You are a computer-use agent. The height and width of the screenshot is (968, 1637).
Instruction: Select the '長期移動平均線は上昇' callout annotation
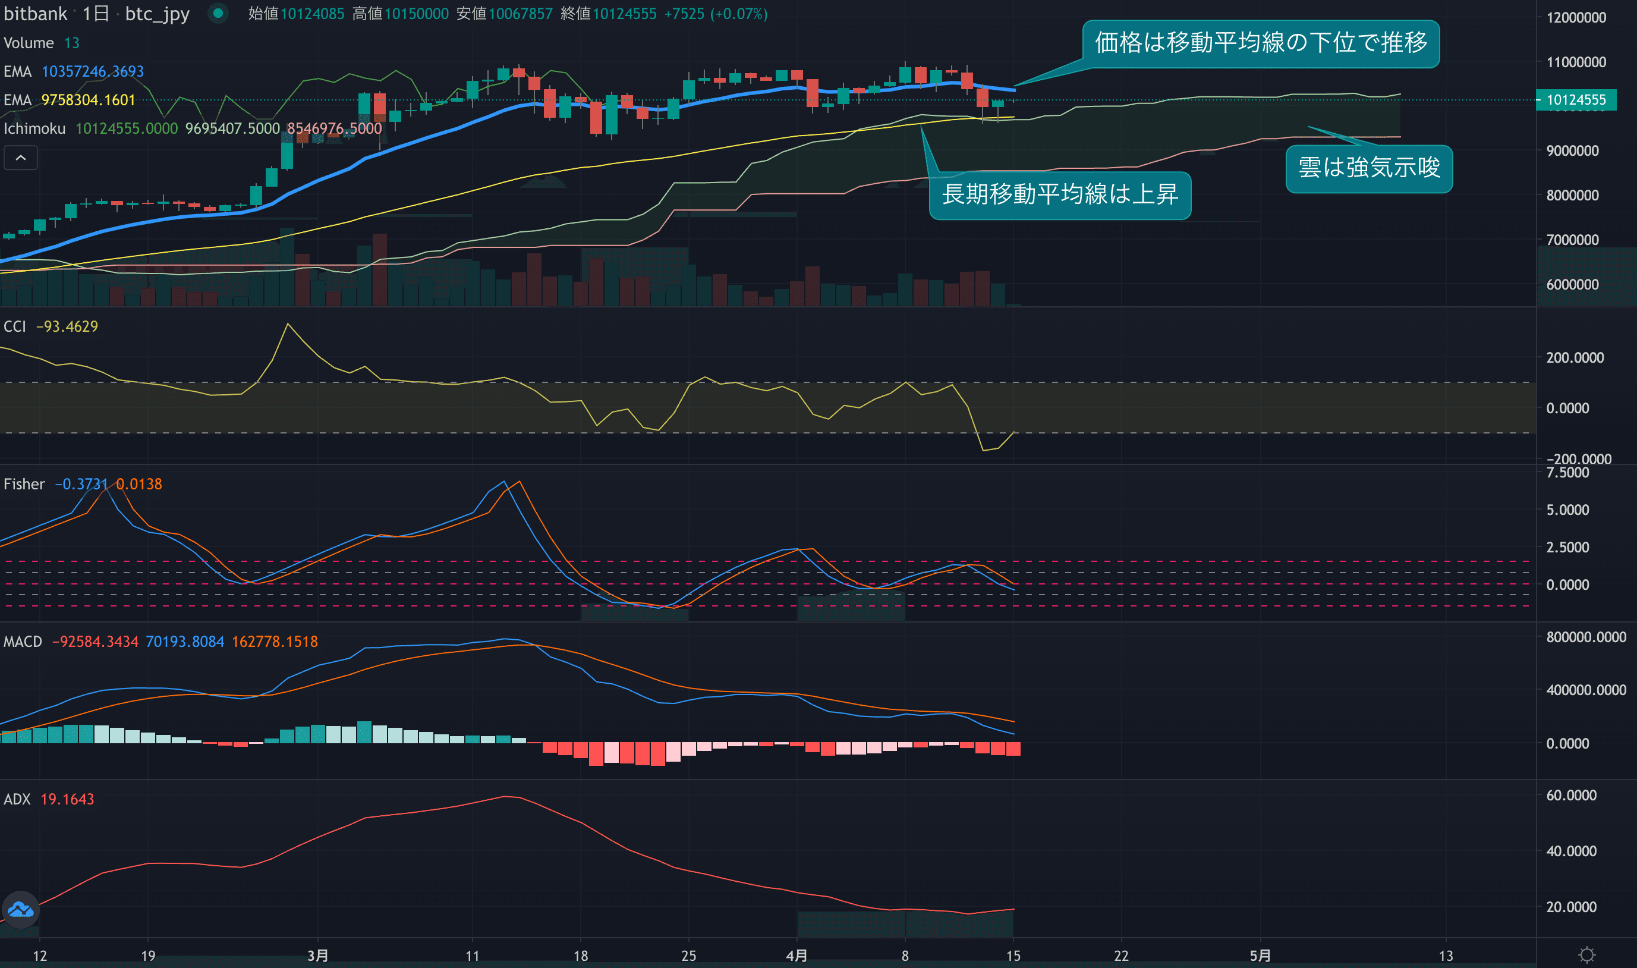1059,195
